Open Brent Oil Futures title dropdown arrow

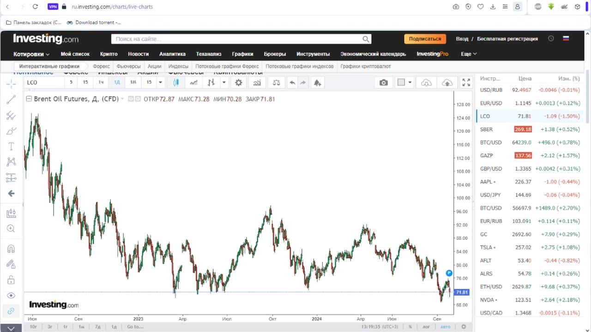[x=122, y=99]
